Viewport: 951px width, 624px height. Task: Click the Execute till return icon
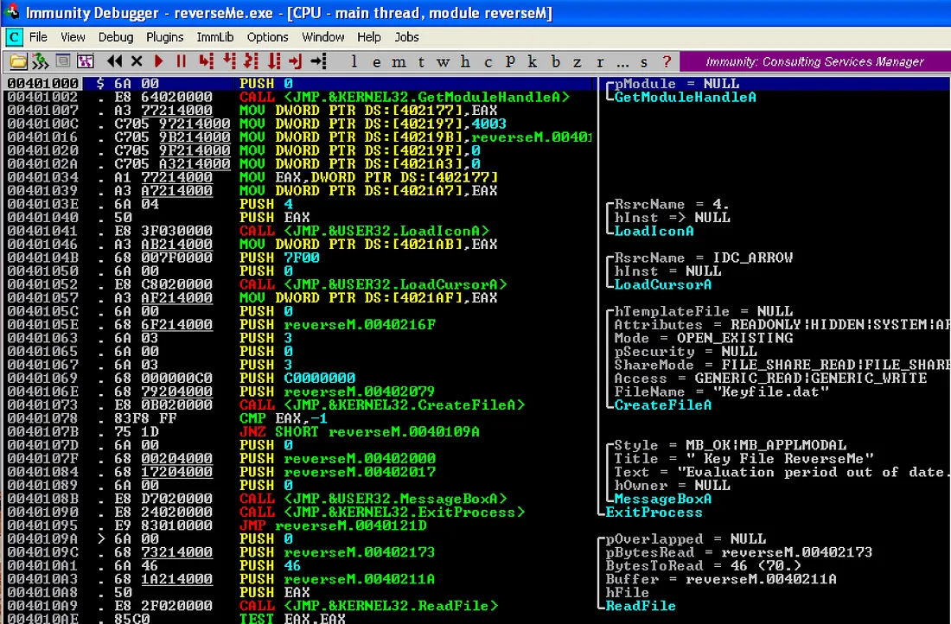click(x=296, y=61)
